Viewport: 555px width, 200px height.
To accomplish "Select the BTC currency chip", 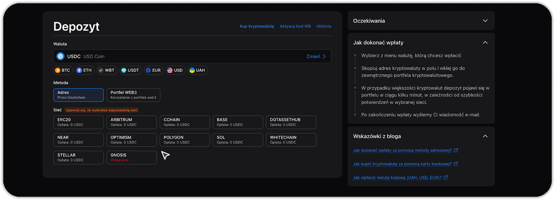I will click(x=62, y=70).
